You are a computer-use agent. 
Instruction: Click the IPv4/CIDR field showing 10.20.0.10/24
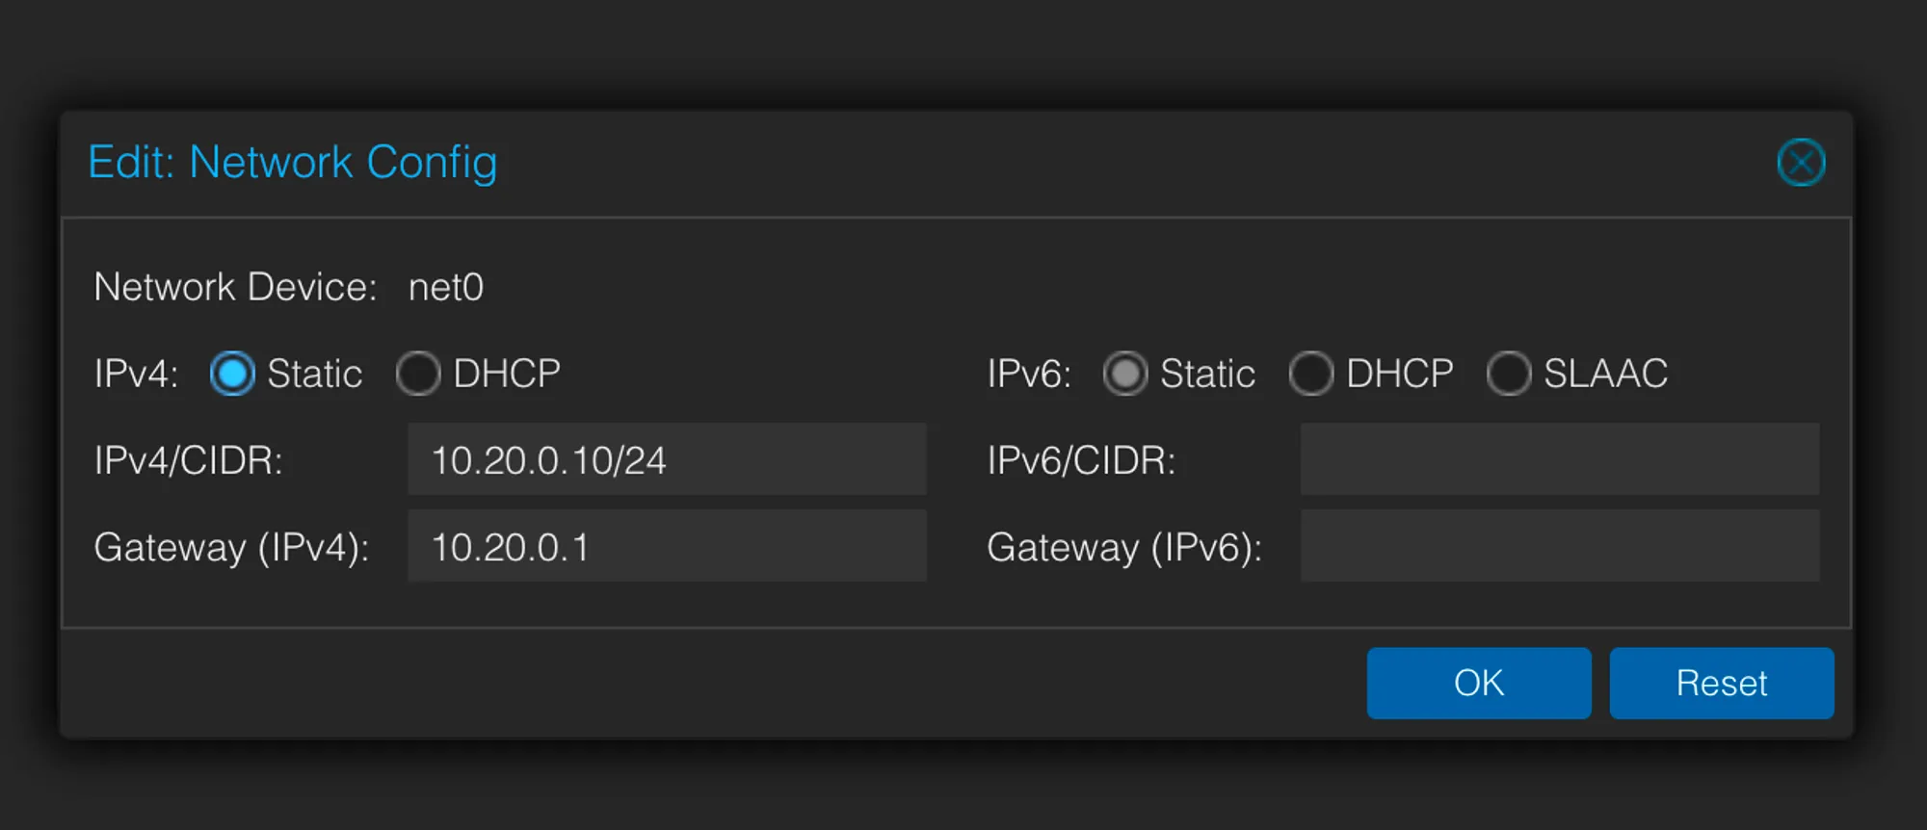point(667,459)
